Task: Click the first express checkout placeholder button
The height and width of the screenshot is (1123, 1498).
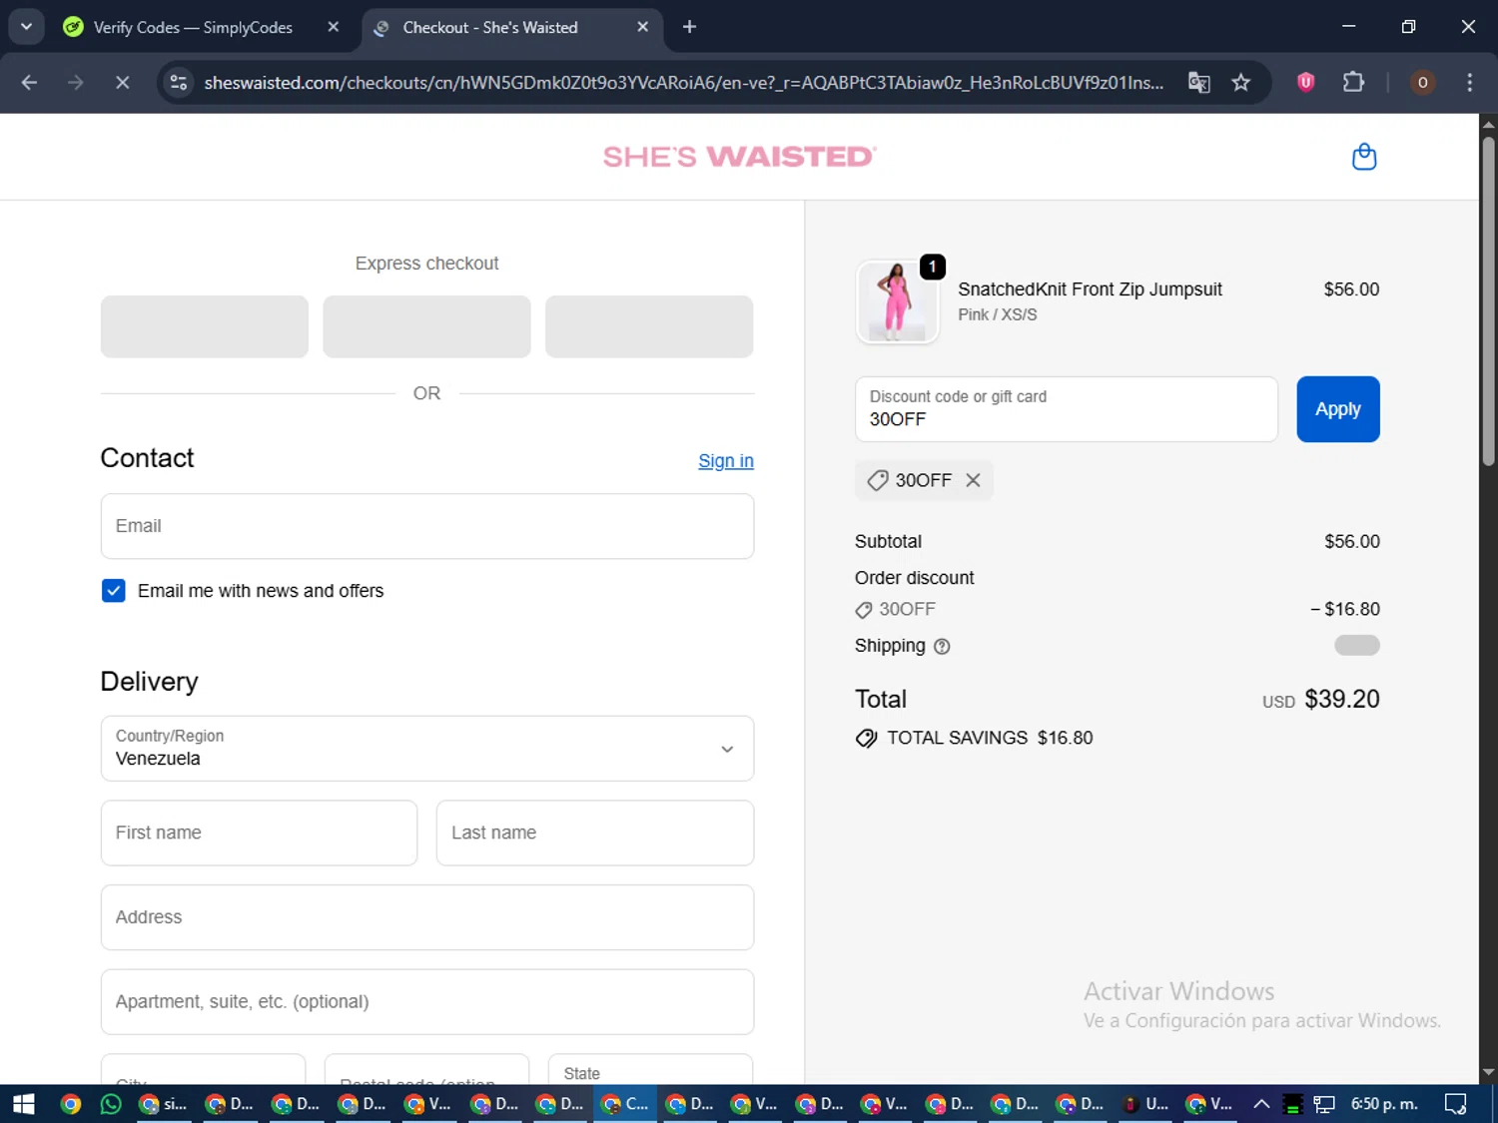Action: coord(205,326)
